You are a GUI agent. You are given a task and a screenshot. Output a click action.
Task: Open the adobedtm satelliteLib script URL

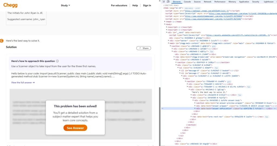click(x=238, y=35)
